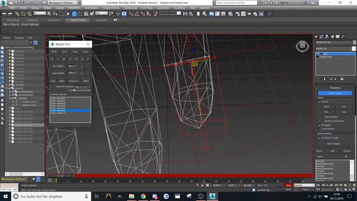
Task: Enable Backface Cull Vertices checkbox
Action: [x=322, y=121]
